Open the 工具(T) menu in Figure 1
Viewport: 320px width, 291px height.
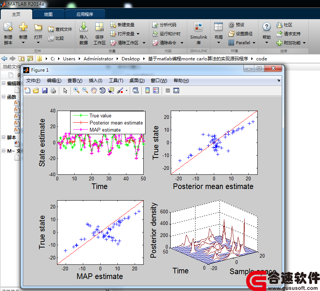(116, 81)
